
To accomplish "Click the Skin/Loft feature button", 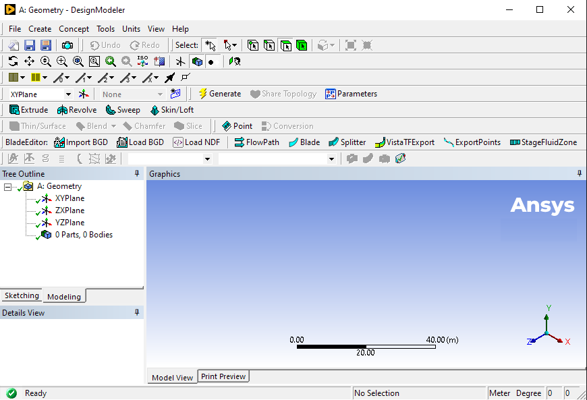I will pyautogui.click(x=172, y=110).
